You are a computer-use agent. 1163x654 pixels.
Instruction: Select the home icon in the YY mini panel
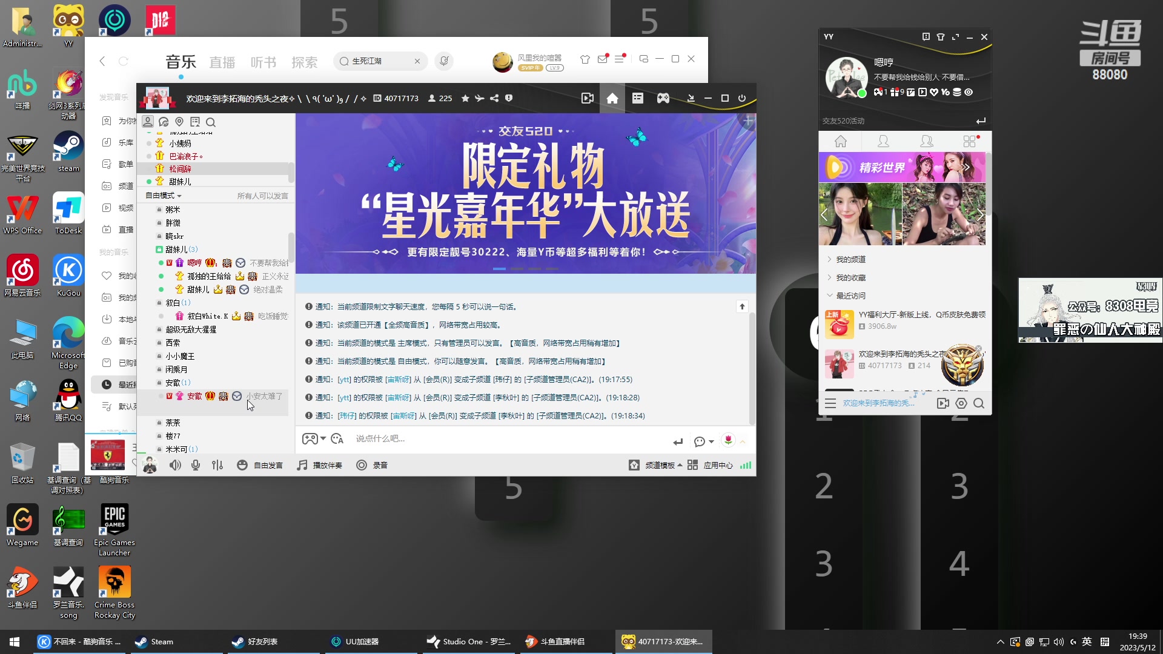pyautogui.click(x=840, y=140)
